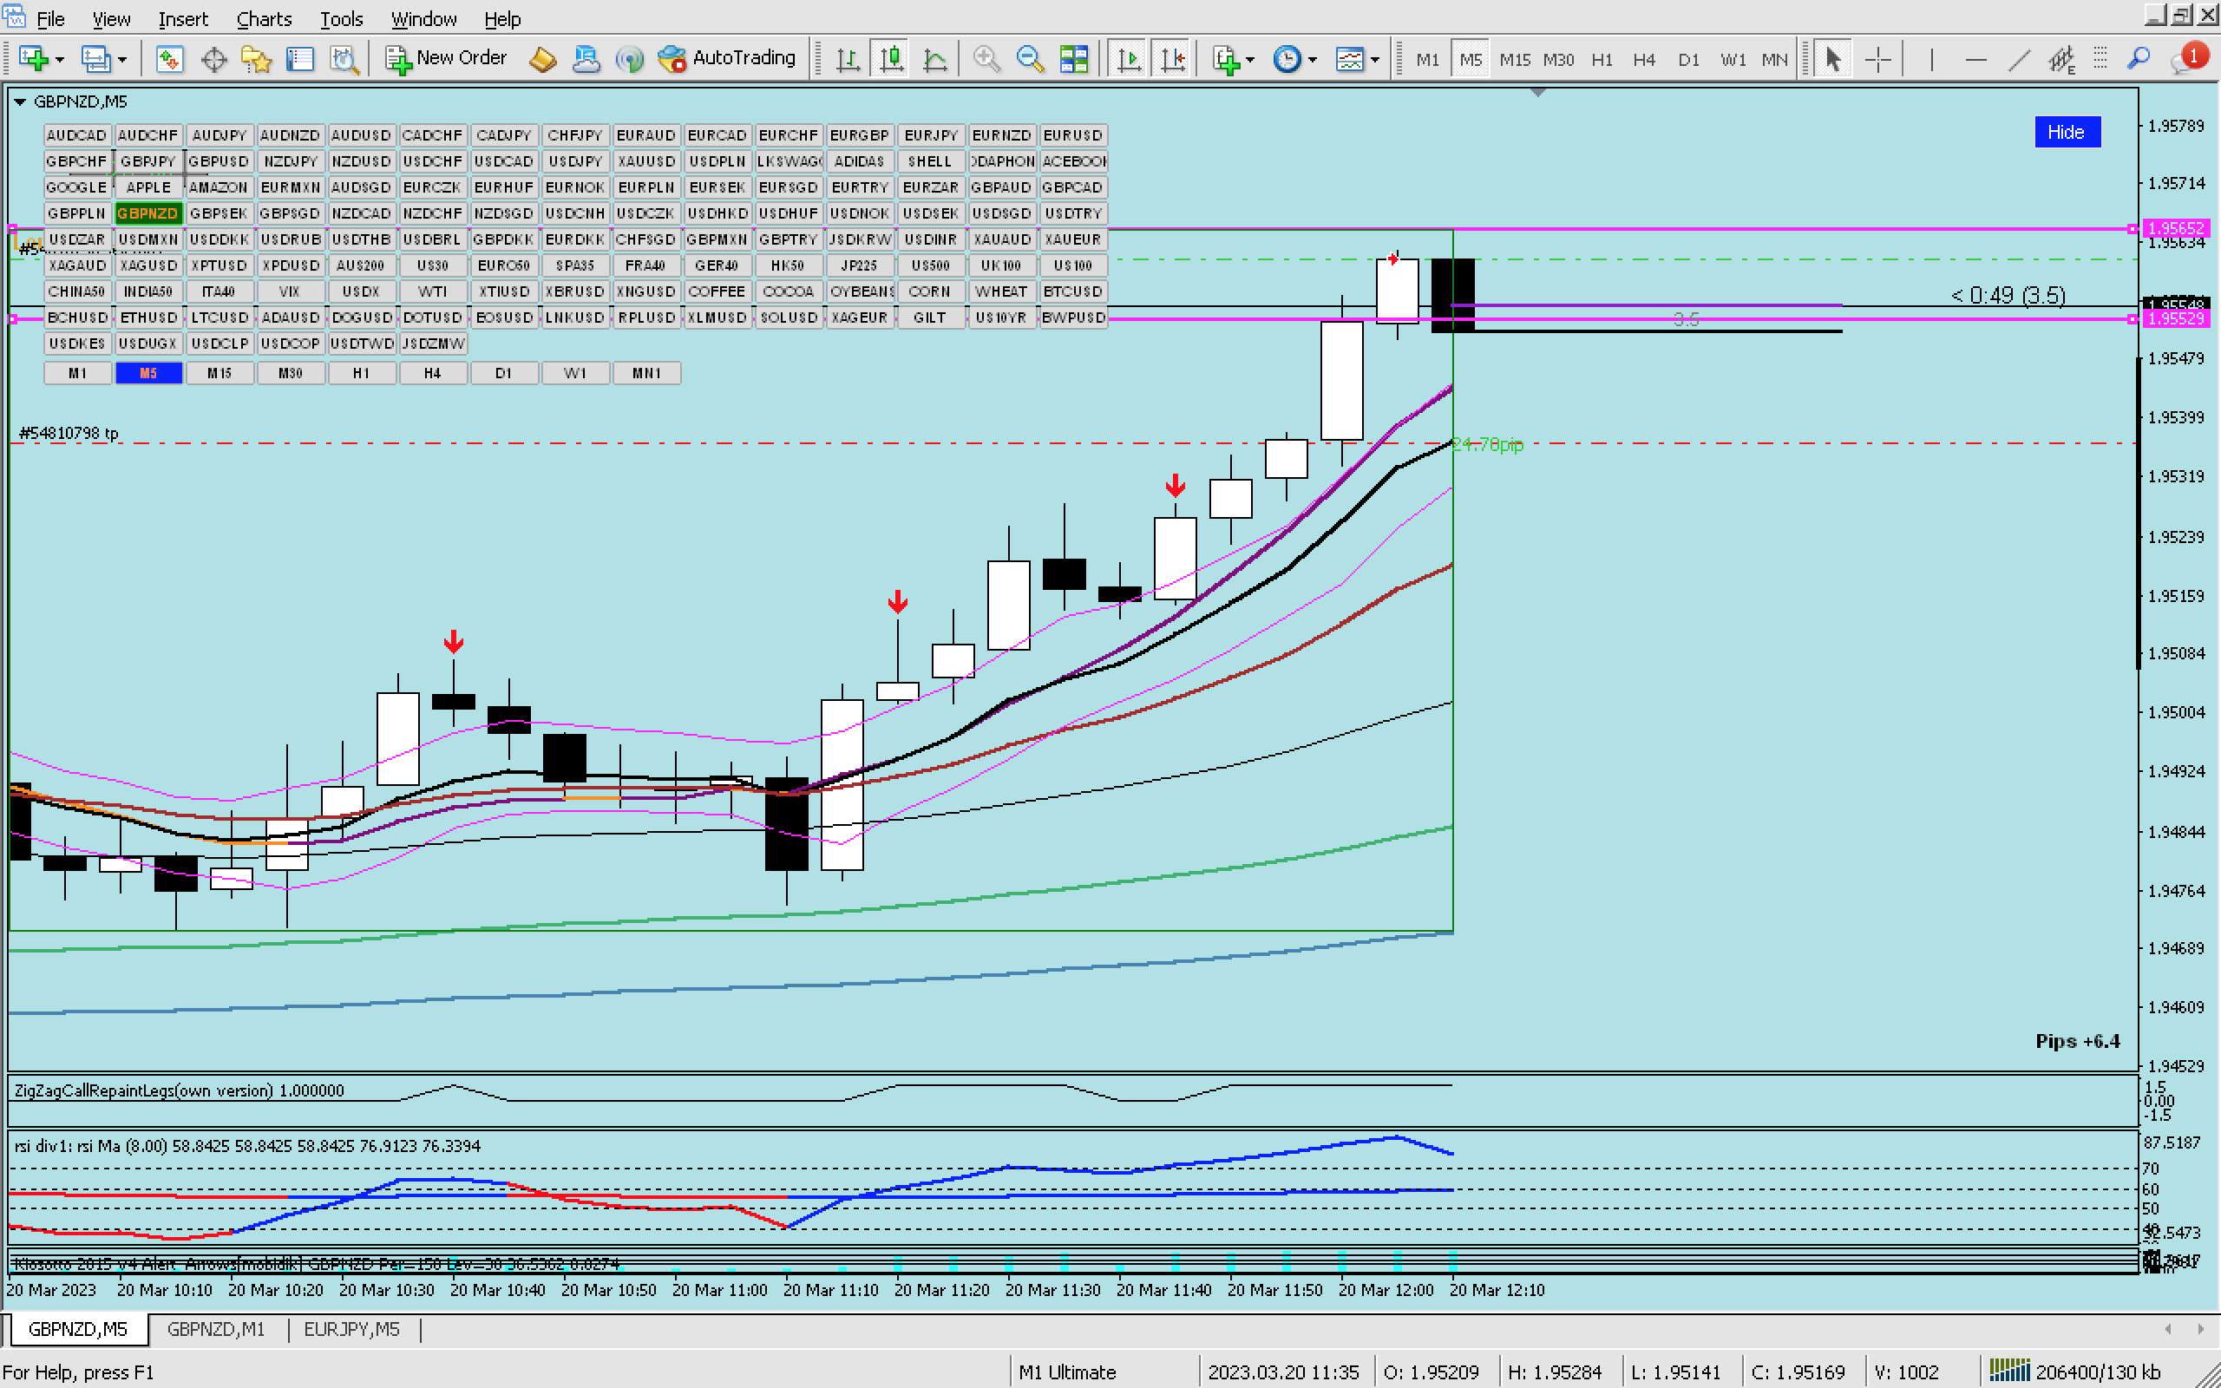Open the Charts menu

tap(264, 18)
